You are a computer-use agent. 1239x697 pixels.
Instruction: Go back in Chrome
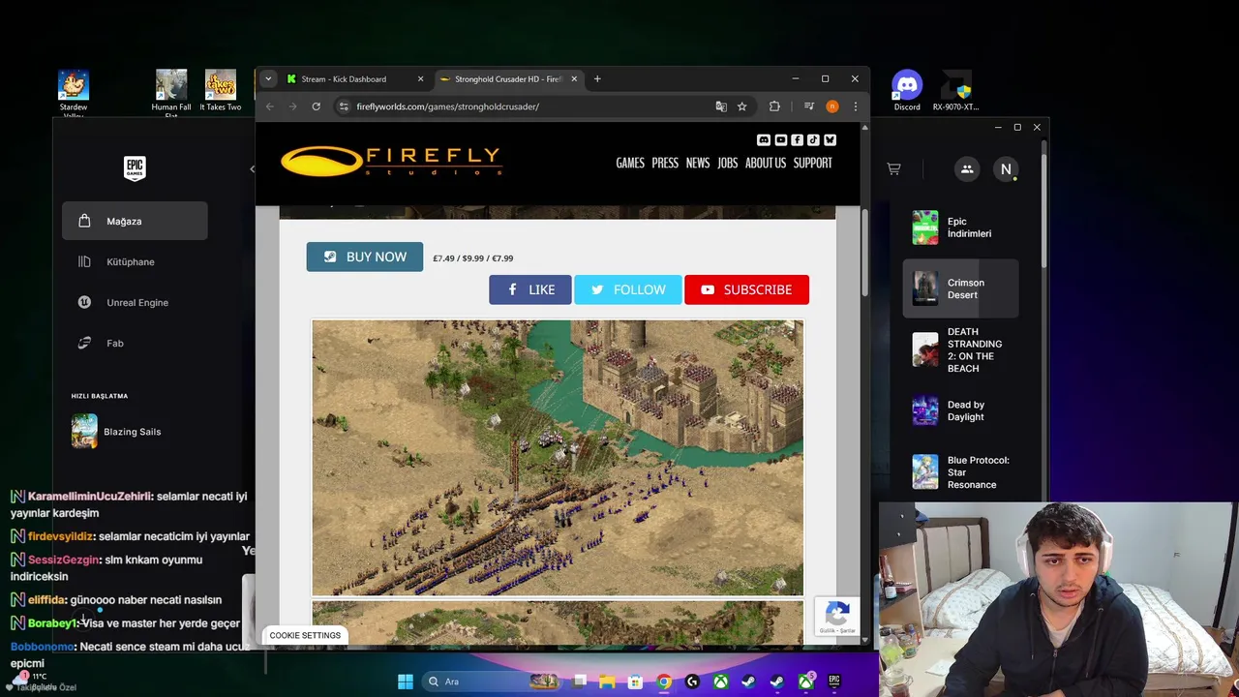click(x=270, y=106)
